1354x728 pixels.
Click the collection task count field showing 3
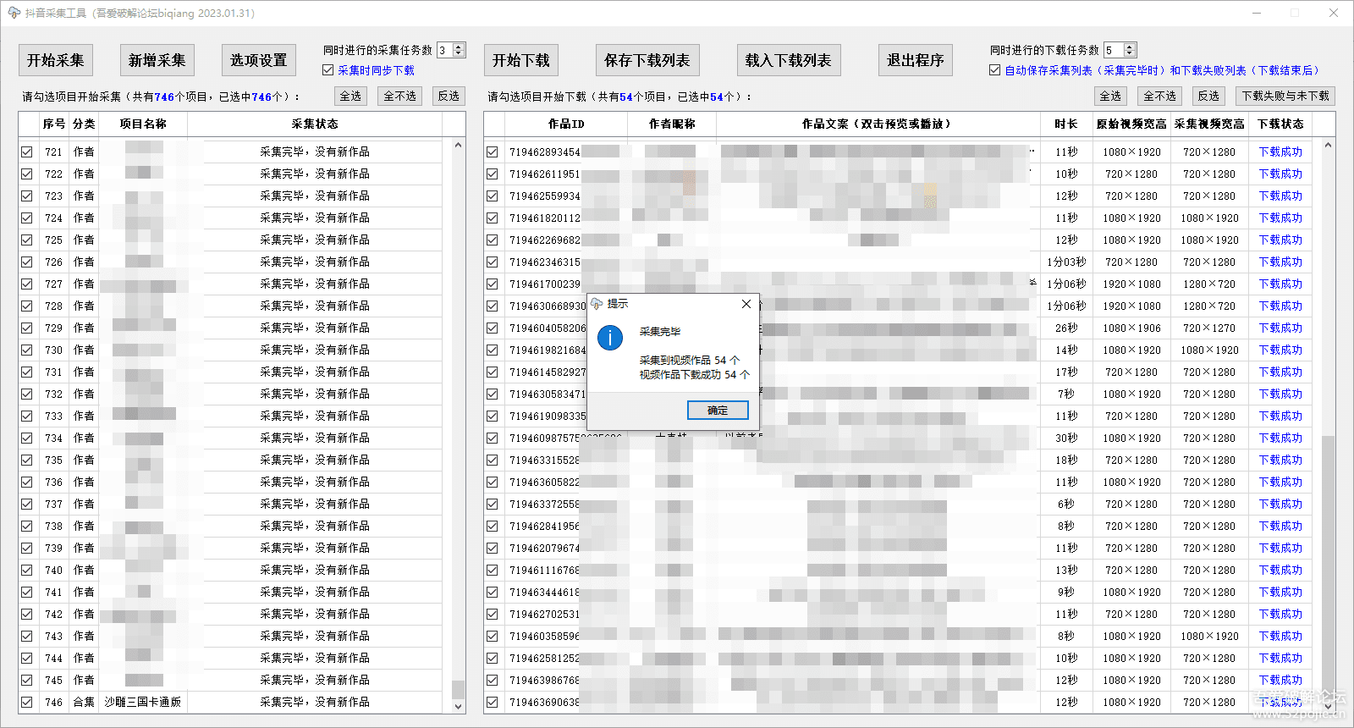pyautogui.click(x=445, y=50)
